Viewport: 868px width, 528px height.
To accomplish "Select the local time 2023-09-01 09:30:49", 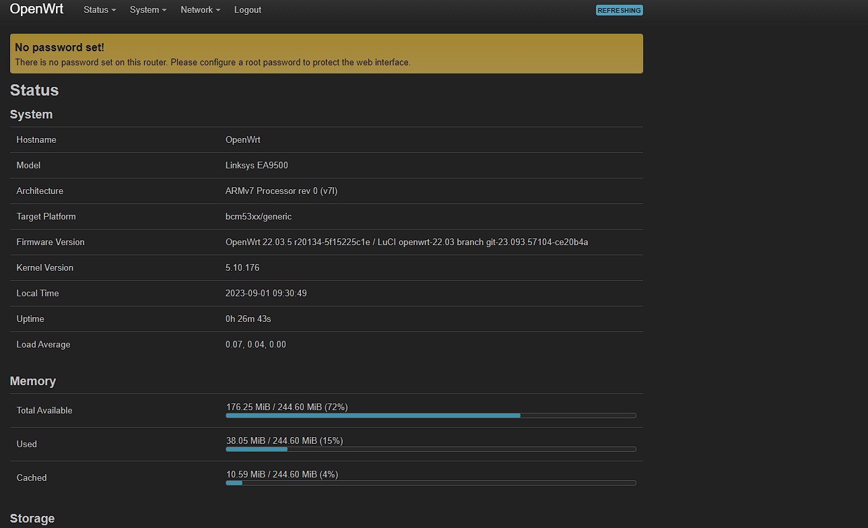I will (x=266, y=294).
